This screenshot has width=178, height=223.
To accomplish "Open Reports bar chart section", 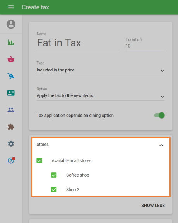I will coord(11,43).
